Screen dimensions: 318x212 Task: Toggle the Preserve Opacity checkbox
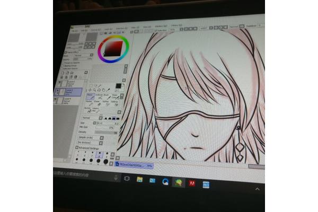[63, 63]
